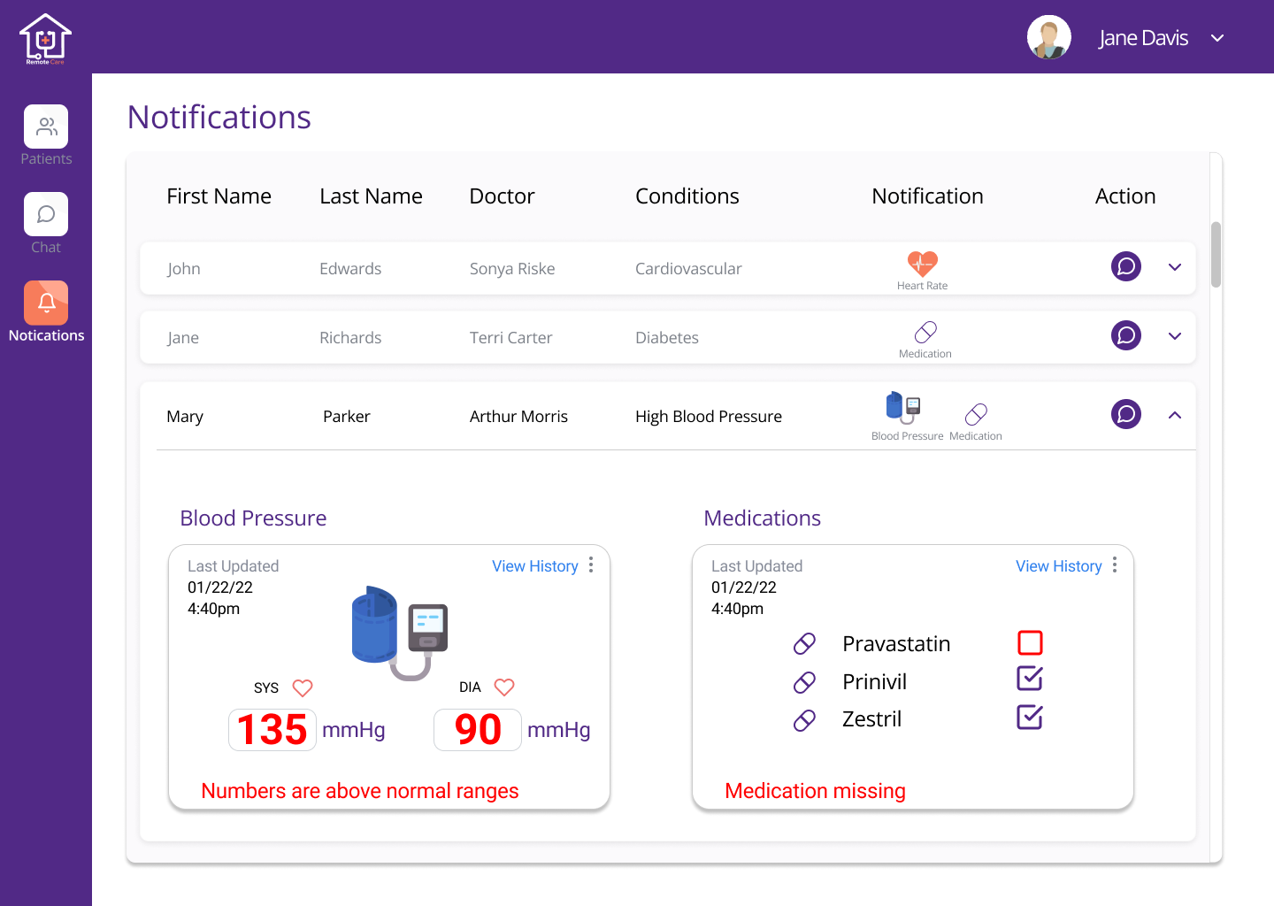The image size is (1274, 906).
Task: Uncheck the Zestril medication checkbox
Action: pos(1030,718)
